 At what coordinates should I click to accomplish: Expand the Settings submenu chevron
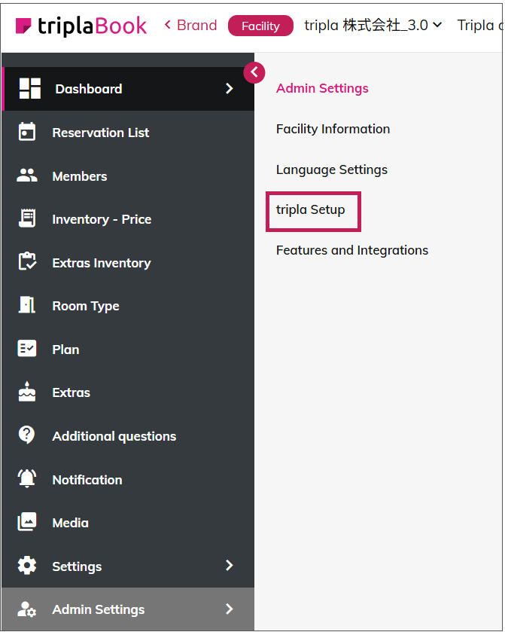(x=230, y=566)
